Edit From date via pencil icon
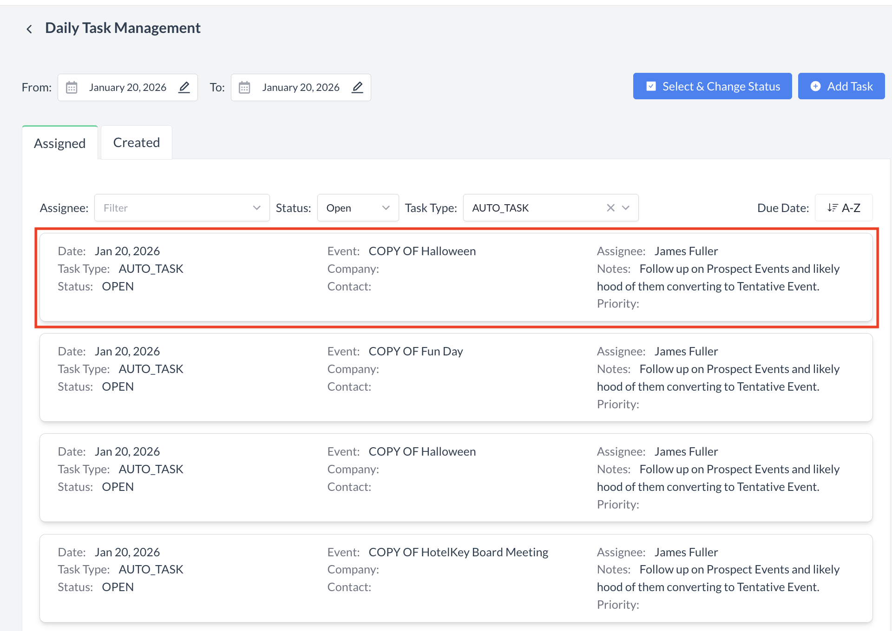892x631 pixels. click(184, 87)
